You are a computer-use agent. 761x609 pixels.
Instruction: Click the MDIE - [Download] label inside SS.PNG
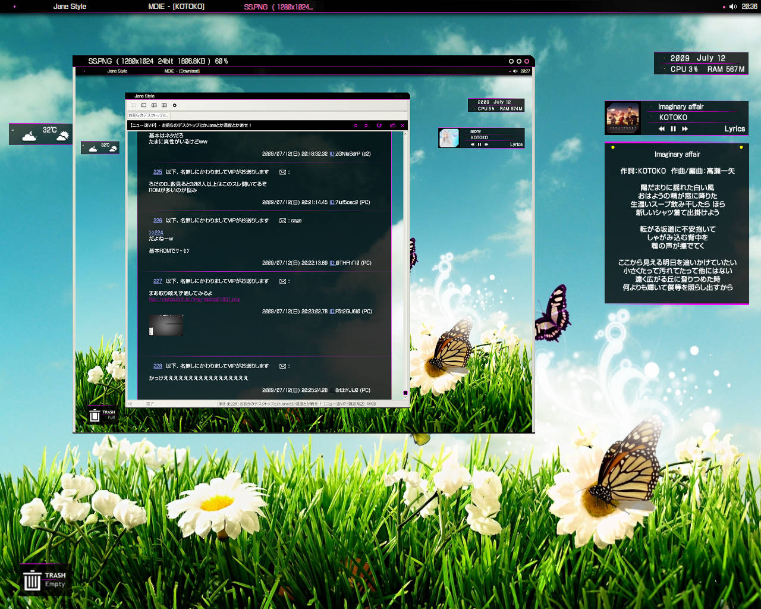[x=182, y=71]
